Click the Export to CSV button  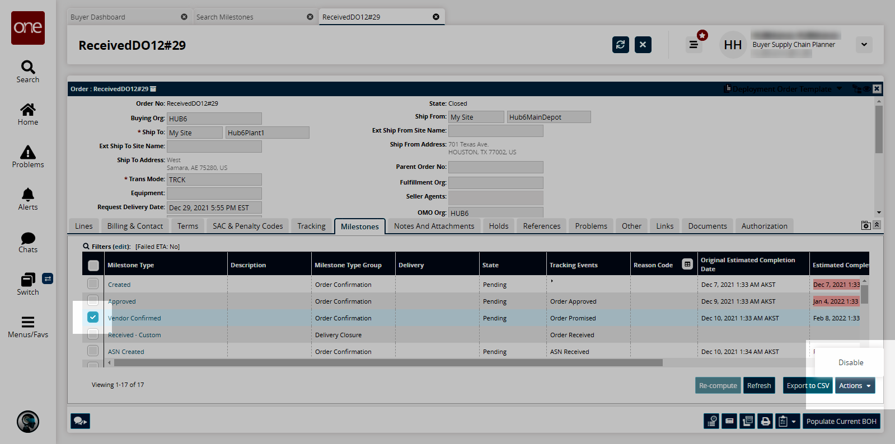click(808, 385)
